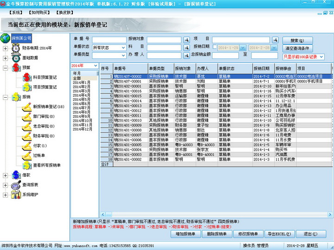Click the 基础数据 gear icon

(x=16, y=58)
